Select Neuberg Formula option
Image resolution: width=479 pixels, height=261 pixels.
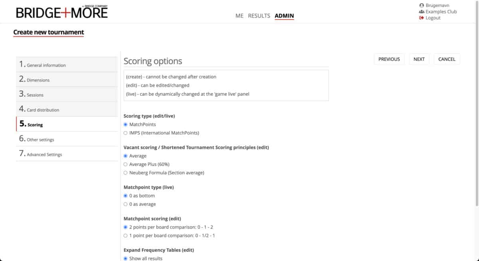click(x=126, y=173)
